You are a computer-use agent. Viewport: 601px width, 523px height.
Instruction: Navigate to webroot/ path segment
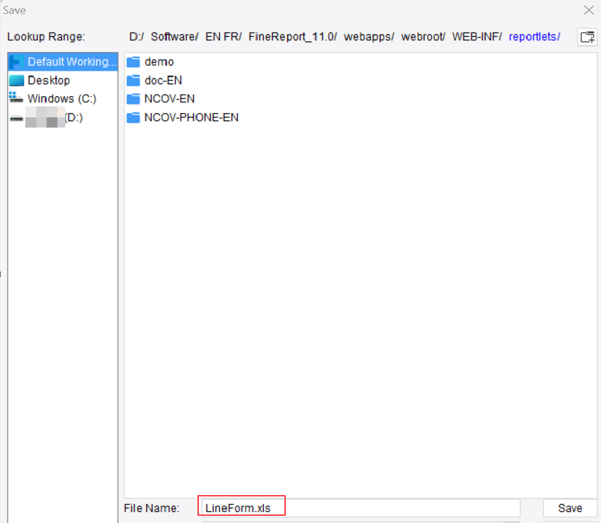tap(423, 37)
